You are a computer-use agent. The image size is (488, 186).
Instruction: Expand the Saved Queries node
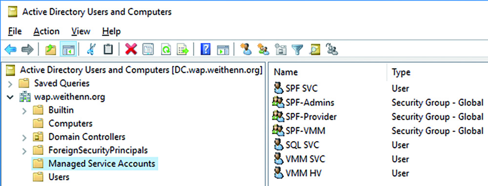tap(10, 84)
